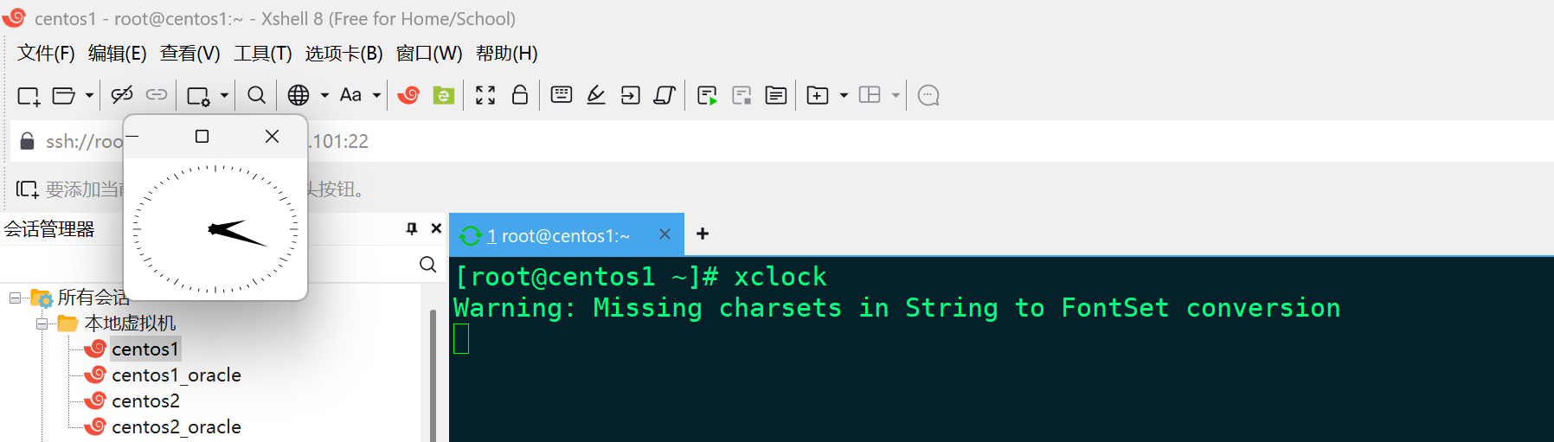Click the New Session toolbar icon

click(28, 95)
